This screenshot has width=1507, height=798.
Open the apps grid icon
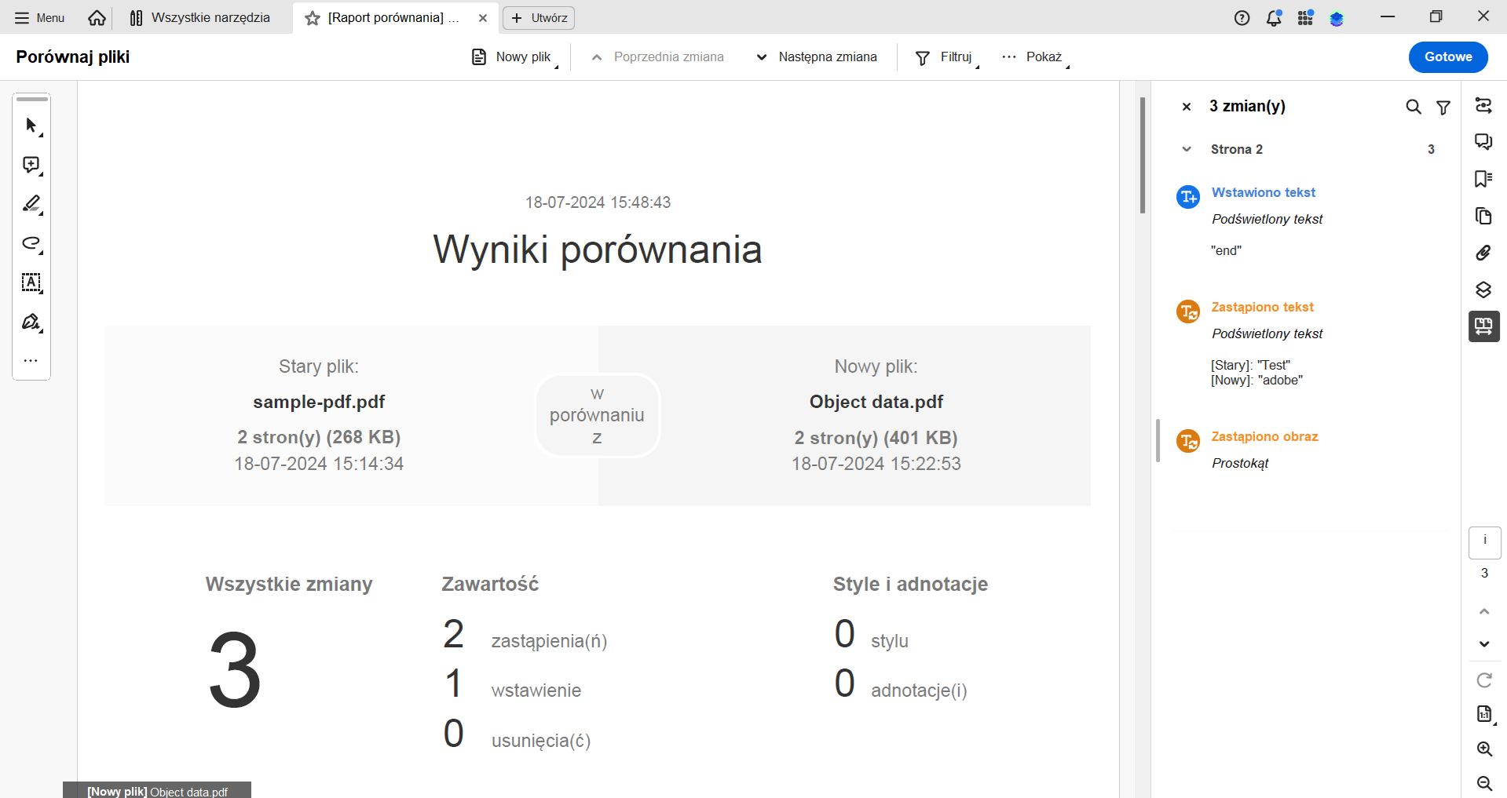click(x=1305, y=17)
